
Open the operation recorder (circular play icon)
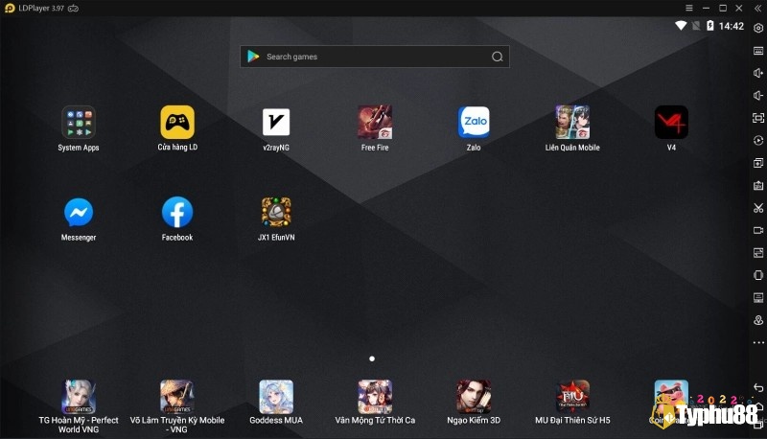758,140
